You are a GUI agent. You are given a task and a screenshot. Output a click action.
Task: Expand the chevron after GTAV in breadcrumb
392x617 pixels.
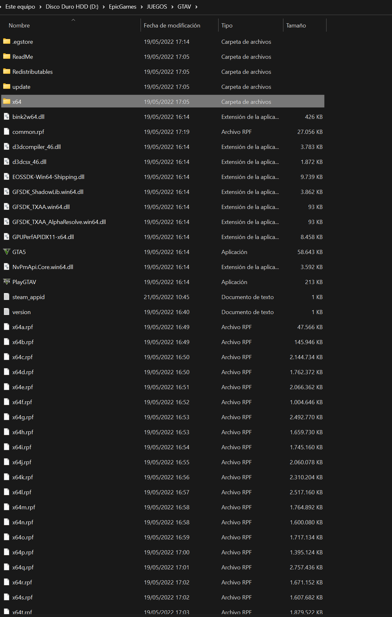(196, 7)
